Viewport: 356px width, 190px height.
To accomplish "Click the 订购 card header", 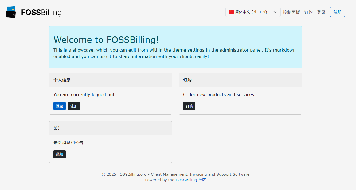I will pyautogui.click(x=240, y=80).
